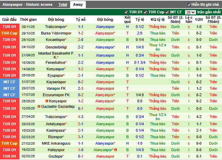
Task: Click the TUR Cup label dated 29/10/25
Action: (x=10, y=33)
